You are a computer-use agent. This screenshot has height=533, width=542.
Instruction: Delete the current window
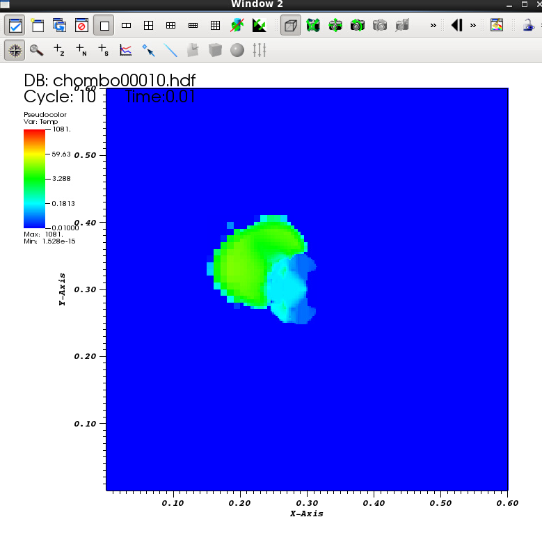pyautogui.click(x=81, y=25)
